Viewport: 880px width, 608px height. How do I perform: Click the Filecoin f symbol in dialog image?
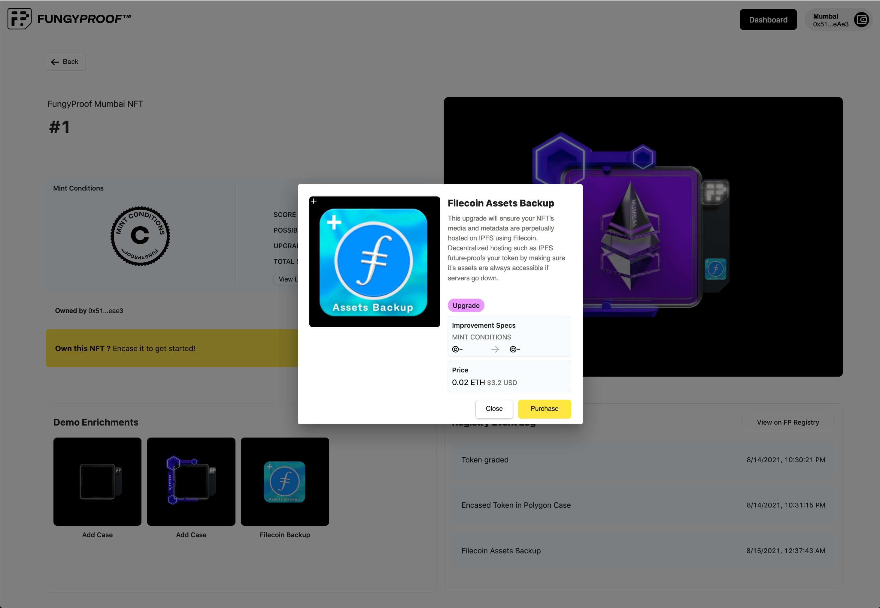(374, 260)
